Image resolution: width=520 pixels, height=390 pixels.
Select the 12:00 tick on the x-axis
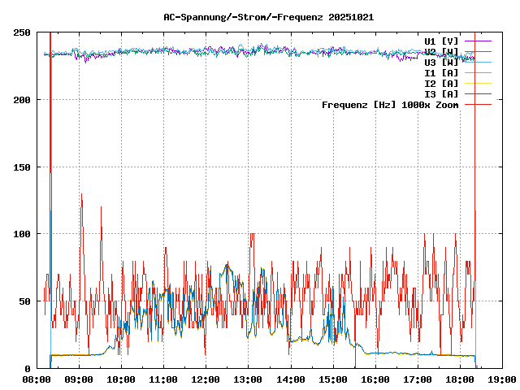206,379
